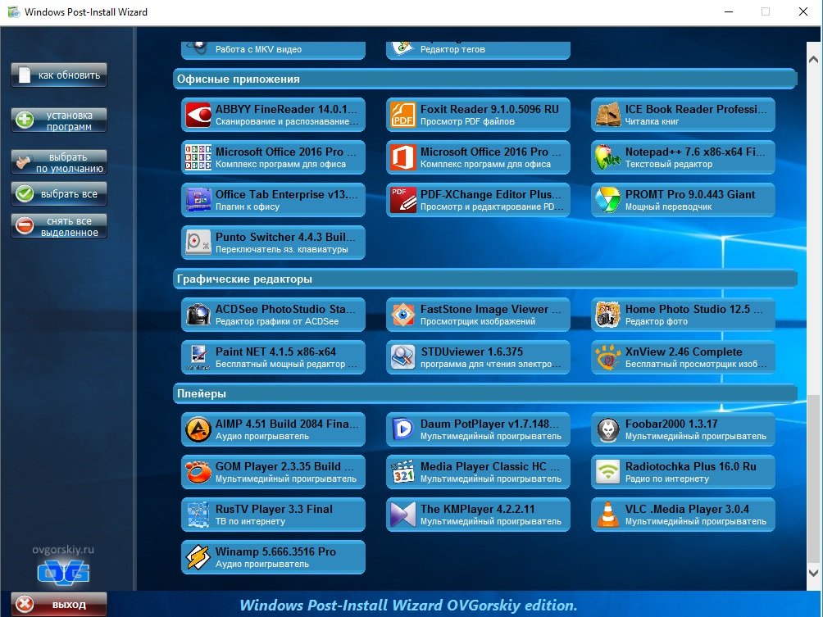Image resolution: width=823 pixels, height=617 pixels.
Task: Select the Office Tab Enterprise icon
Action: coord(198,200)
